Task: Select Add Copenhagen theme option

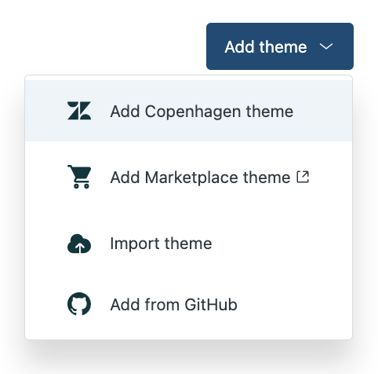Action: click(x=189, y=111)
